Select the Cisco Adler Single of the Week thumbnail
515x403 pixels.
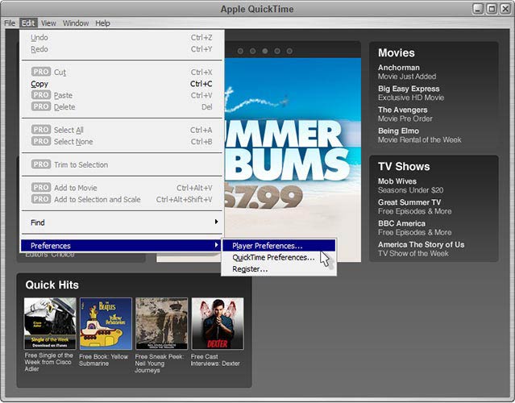pyautogui.click(x=50, y=323)
